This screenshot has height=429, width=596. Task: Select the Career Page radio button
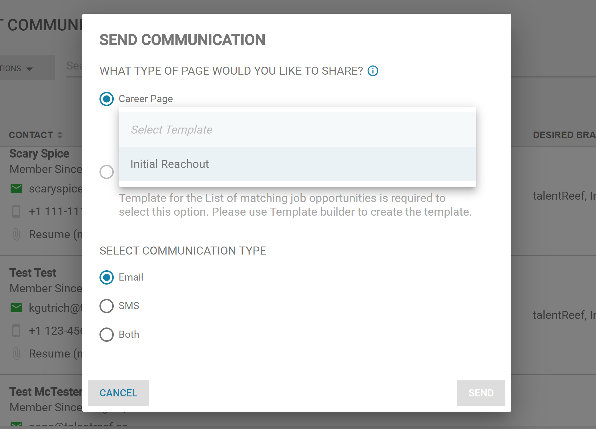point(106,99)
